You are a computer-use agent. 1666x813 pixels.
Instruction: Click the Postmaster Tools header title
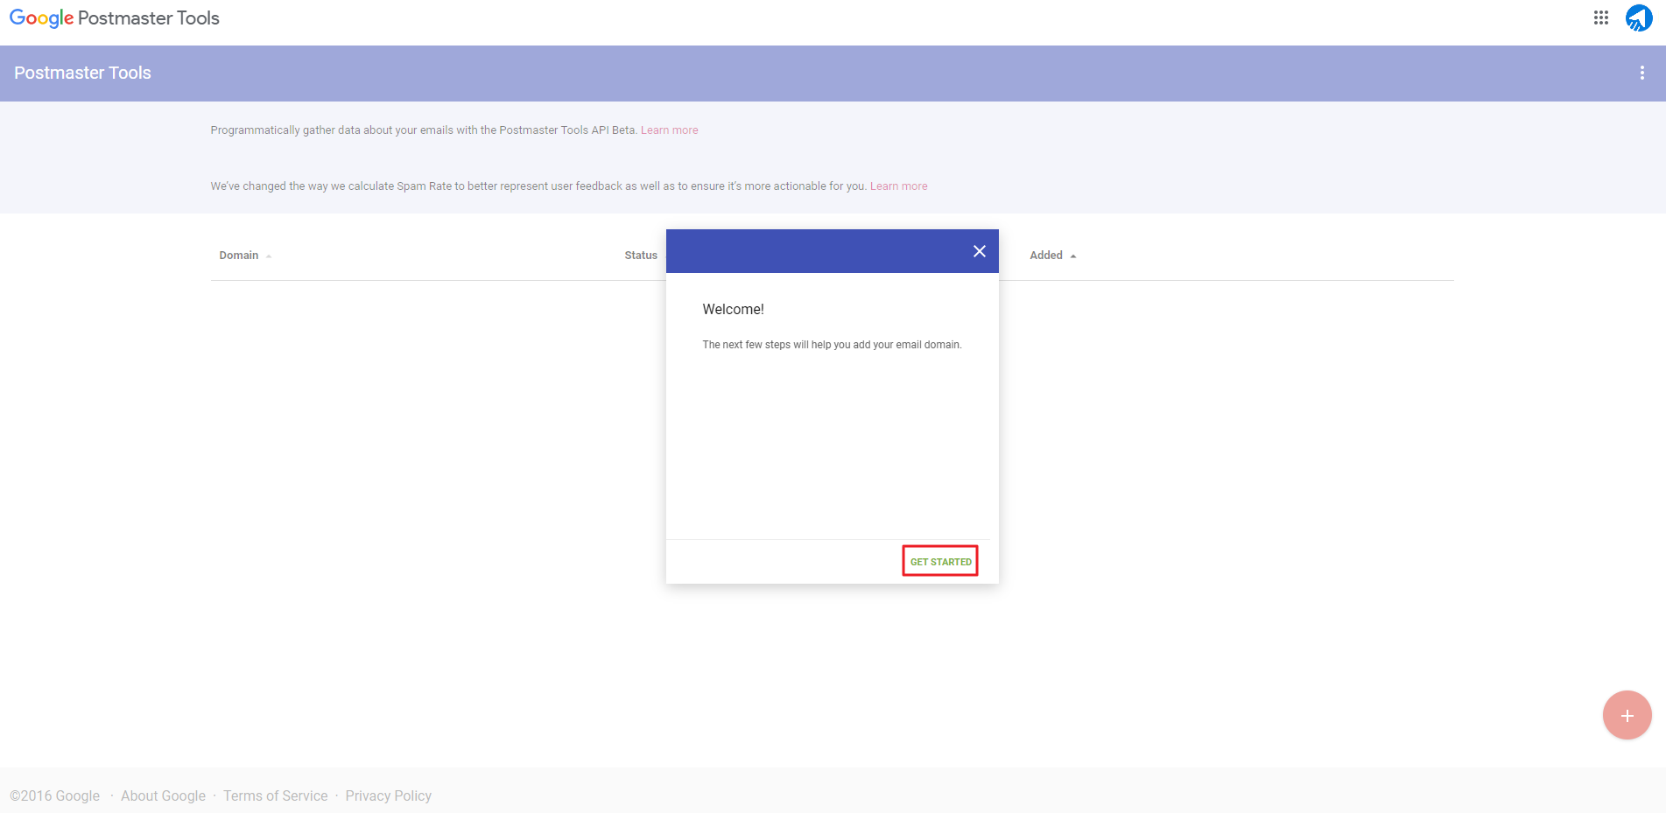pyautogui.click(x=82, y=73)
